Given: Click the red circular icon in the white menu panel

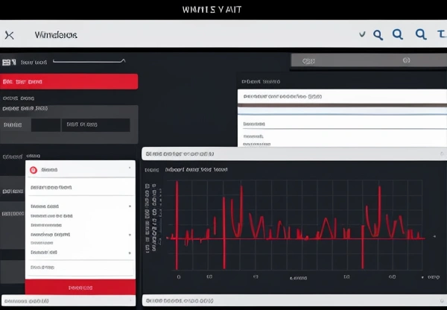Looking at the screenshot, I should [34, 170].
